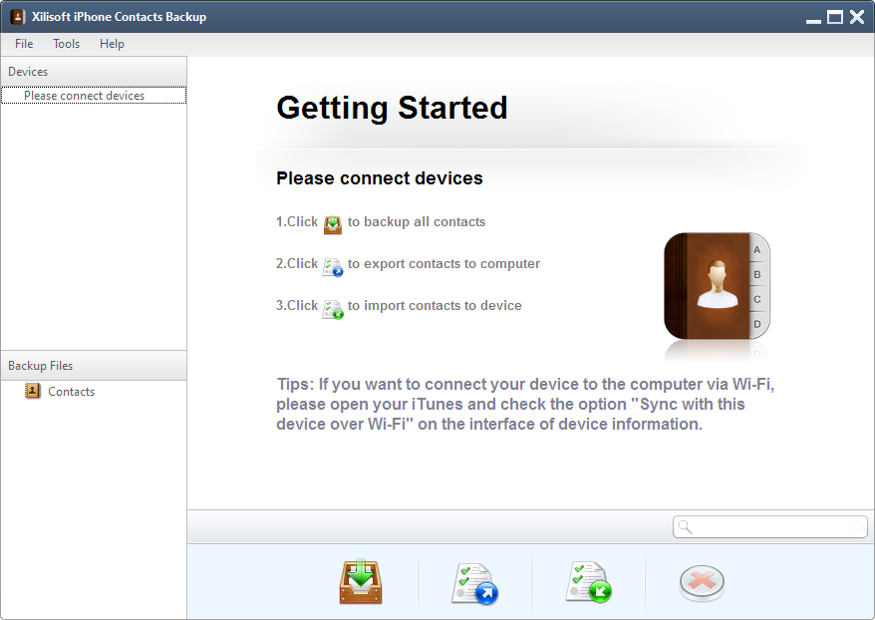Click the 'to import contacts to device' text
Screen dimensions: 875x620
click(x=435, y=305)
